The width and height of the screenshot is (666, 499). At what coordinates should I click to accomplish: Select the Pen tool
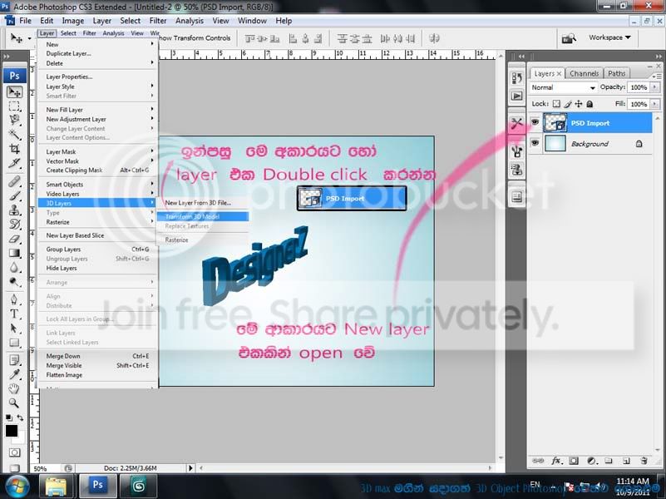pyautogui.click(x=14, y=299)
